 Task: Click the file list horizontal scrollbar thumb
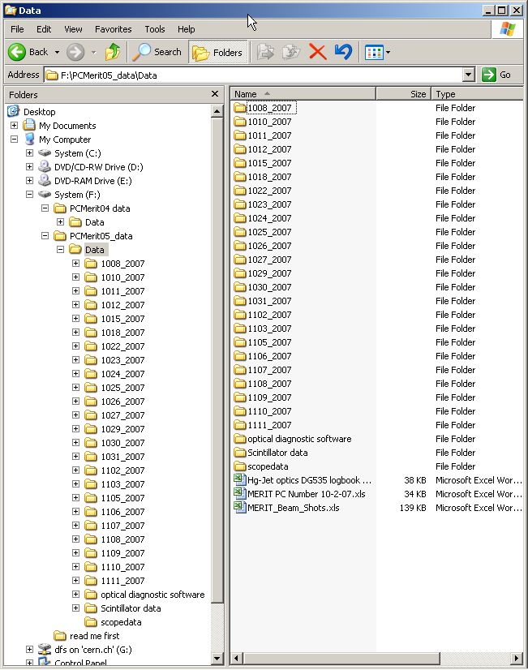pos(341,658)
